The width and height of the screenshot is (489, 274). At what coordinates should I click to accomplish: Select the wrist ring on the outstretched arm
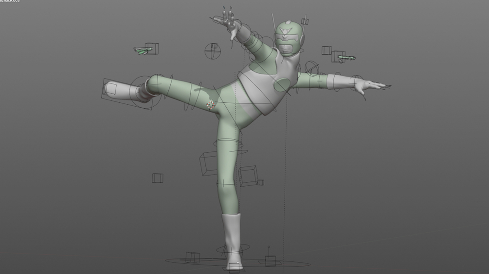pyautogui.click(x=357, y=82)
